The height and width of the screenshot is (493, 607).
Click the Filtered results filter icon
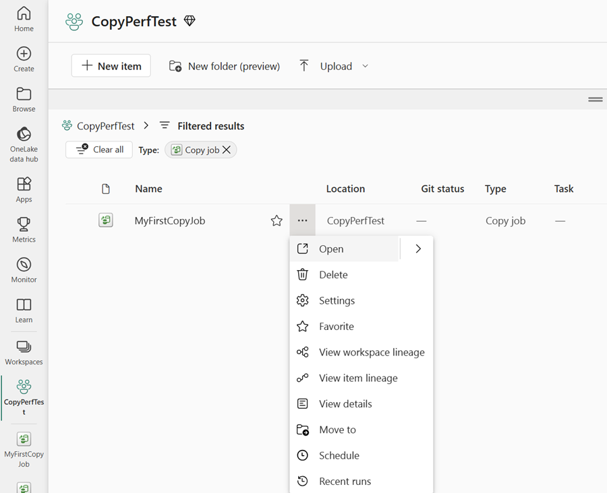click(x=165, y=125)
